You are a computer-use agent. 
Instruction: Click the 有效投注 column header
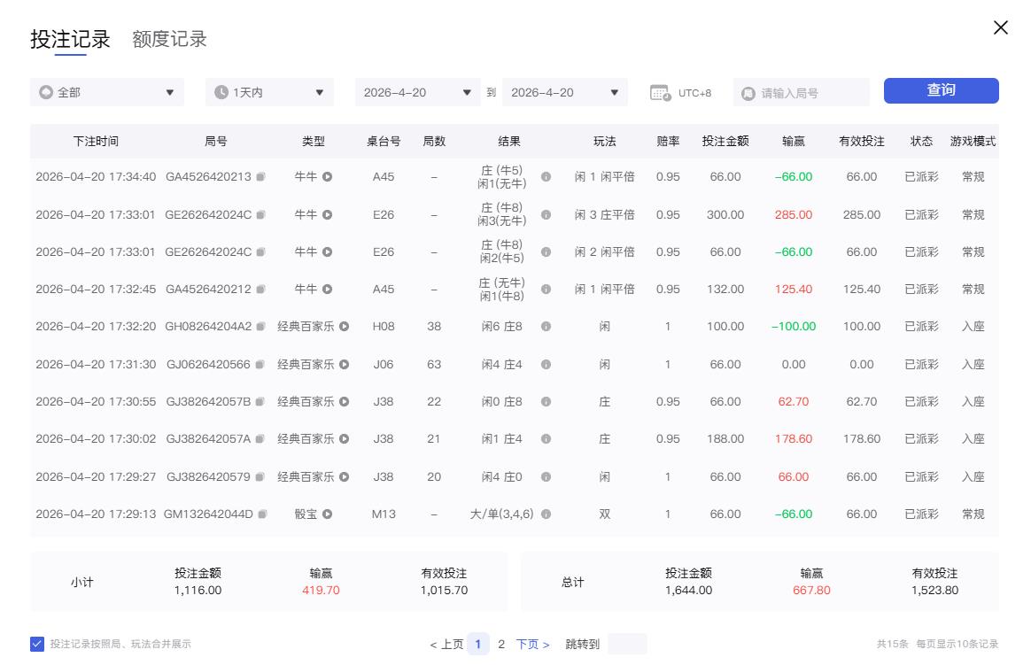click(861, 142)
